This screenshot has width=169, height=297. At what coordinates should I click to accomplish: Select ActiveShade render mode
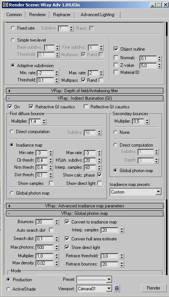pos(8,289)
